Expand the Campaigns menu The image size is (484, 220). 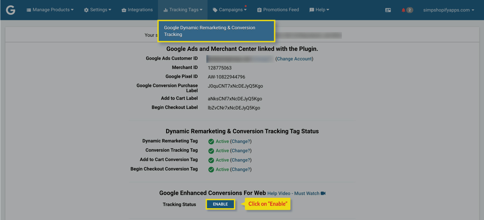230,10
